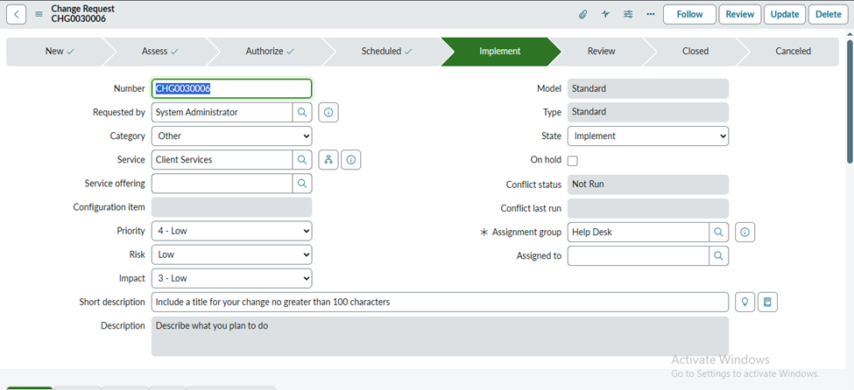Click into the Short description field

click(x=440, y=302)
